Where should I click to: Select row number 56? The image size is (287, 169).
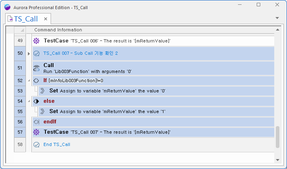20,122
